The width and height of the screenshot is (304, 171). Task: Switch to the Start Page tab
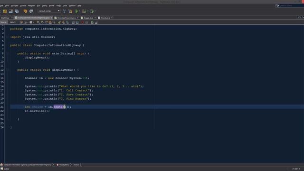(x=5, y=18)
